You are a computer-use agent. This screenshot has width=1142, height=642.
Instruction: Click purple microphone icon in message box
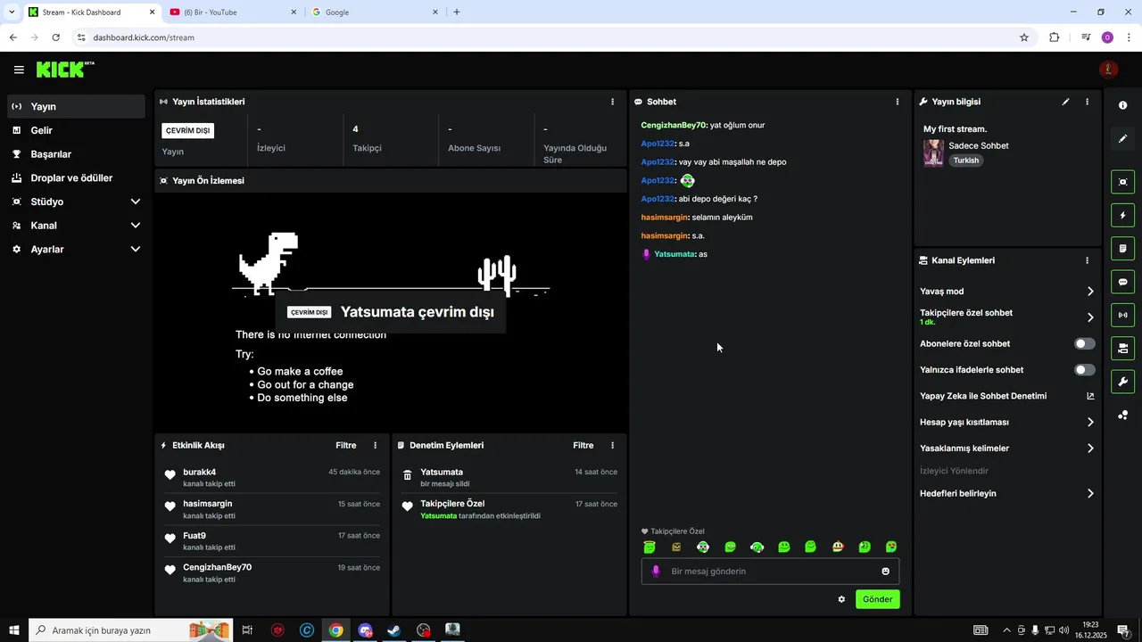(x=656, y=572)
